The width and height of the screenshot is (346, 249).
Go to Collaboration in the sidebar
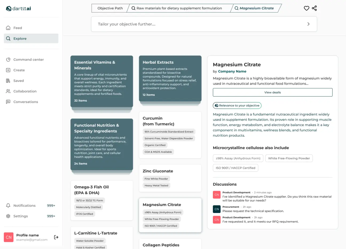pyautogui.click(x=25, y=91)
